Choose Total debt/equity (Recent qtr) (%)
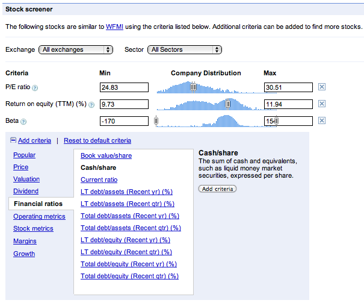This screenshot has height=306, width=364. (129, 276)
